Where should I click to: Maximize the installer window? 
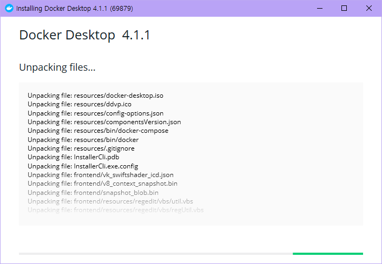coord(344,9)
